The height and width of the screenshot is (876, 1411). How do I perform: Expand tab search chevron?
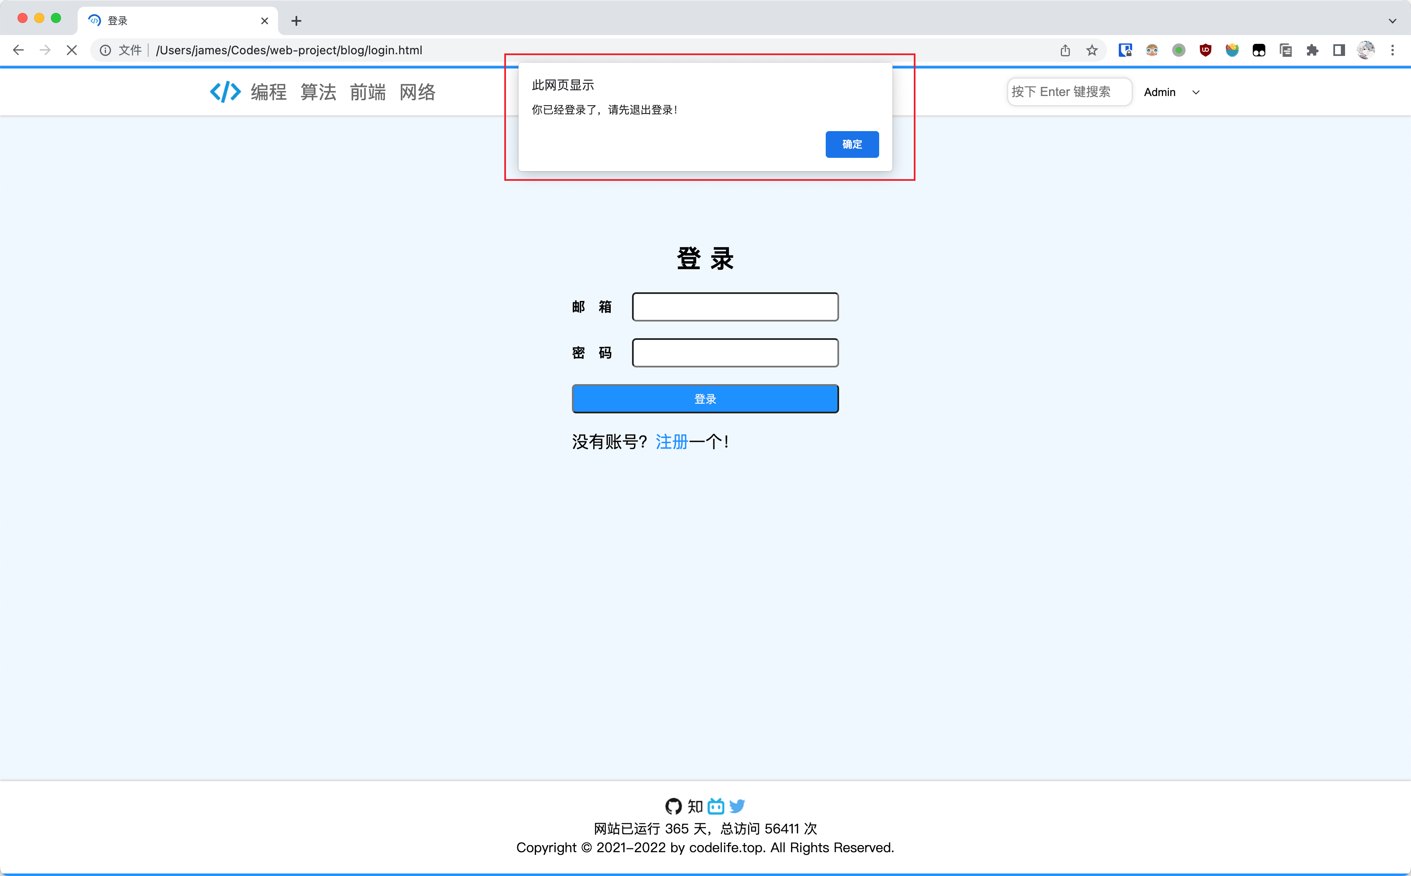pyautogui.click(x=1392, y=21)
